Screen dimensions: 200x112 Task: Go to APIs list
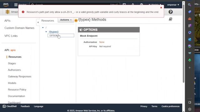click(x=7, y=21)
